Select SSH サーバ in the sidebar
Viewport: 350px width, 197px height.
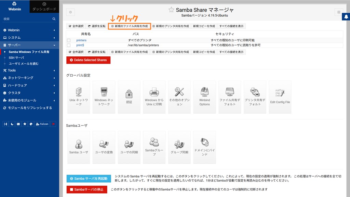click(x=16, y=58)
